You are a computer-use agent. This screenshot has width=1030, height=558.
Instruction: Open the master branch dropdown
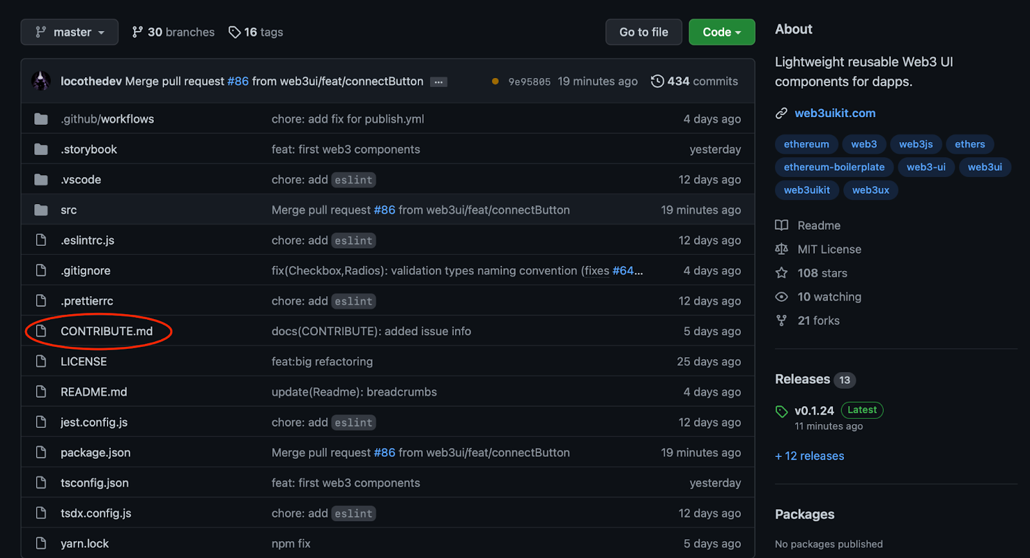[70, 32]
